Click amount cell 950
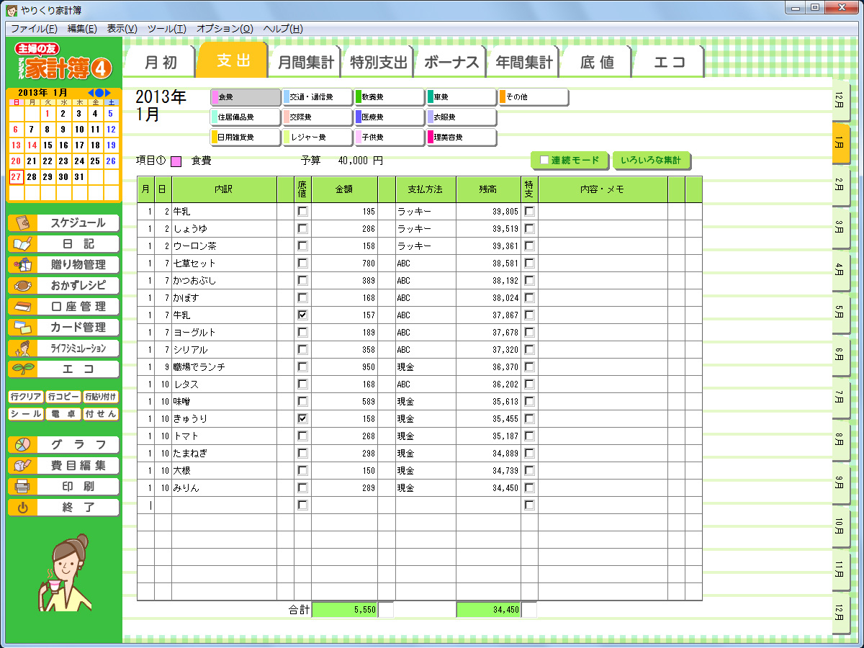The image size is (864, 648). pyautogui.click(x=344, y=367)
